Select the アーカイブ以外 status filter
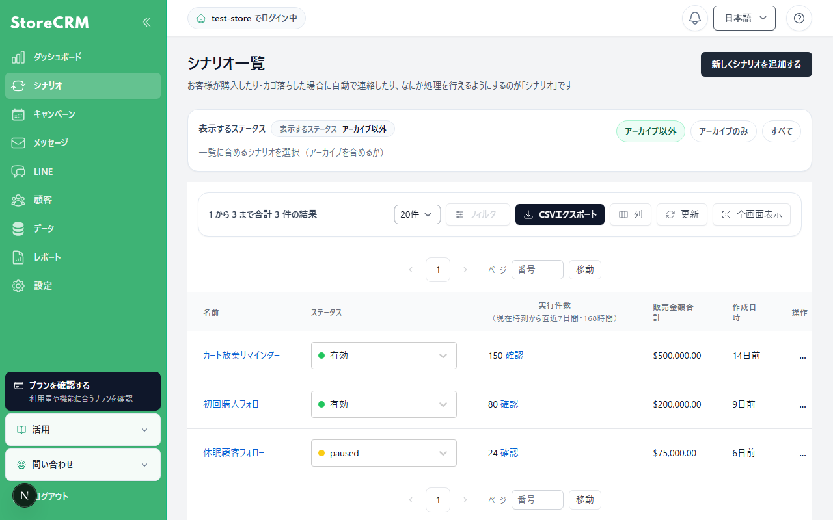Screen dimensions: 833x520 [651, 131]
